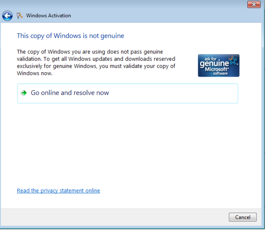Click the green arrow beside Go online
The image size is (266, 230).
24,93
